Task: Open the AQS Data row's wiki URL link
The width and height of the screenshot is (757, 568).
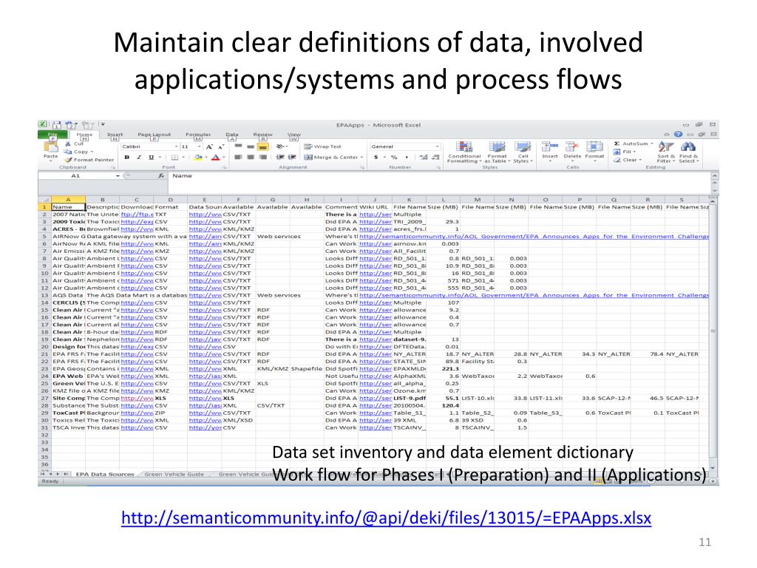Action: point(534,295)
